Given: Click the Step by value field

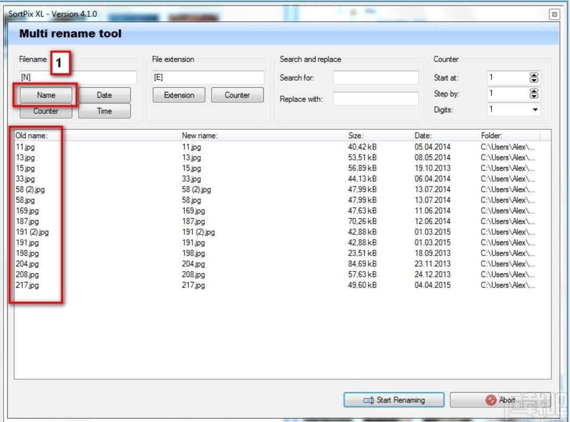Looking at the screenshot, I should (508, 94).
